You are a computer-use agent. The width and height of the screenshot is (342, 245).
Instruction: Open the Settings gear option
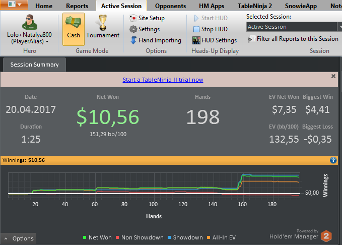[x=145, y=29]
